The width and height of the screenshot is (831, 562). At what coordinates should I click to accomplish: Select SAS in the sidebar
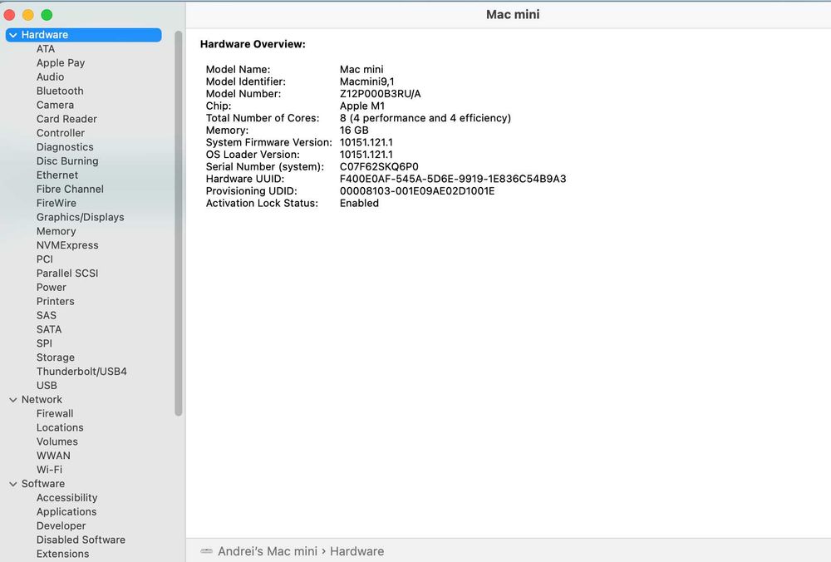[46, 315]
